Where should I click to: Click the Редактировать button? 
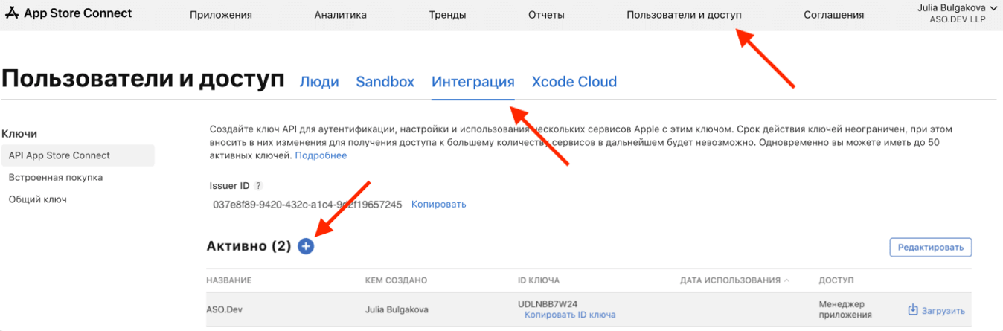[x=930, y=248]
